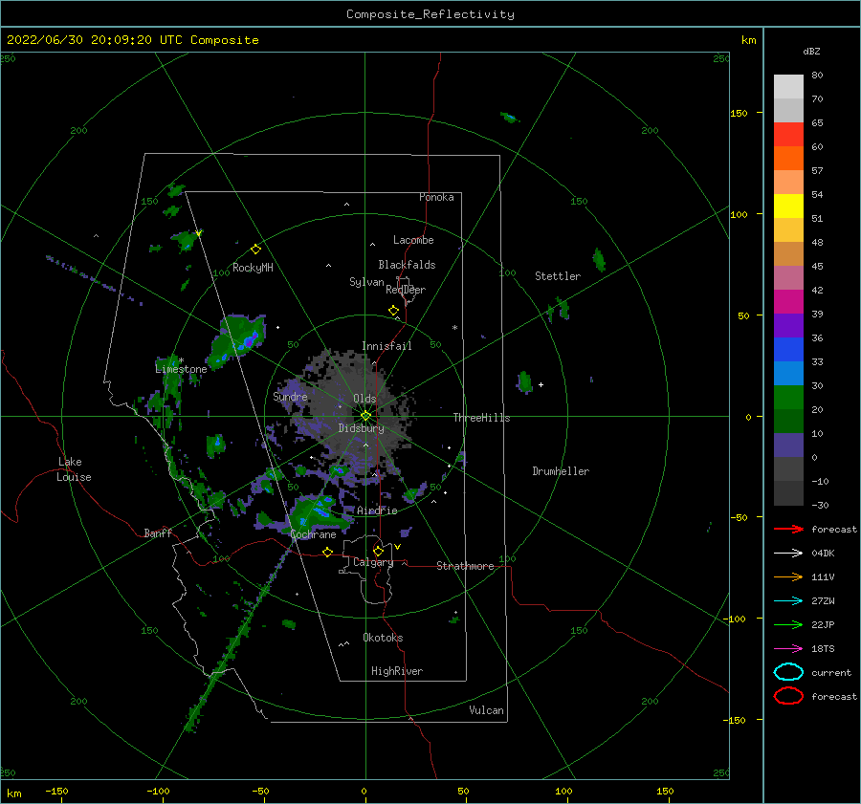Click the yellow radar-site diamond at Olds
The width and height of the screenshot is (861, 804).
click(x=365, y=416)
